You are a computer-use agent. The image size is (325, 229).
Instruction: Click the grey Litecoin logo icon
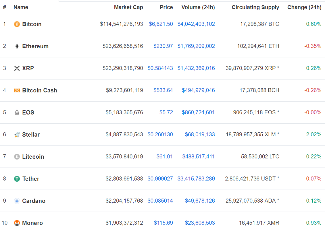coord(17,156)
